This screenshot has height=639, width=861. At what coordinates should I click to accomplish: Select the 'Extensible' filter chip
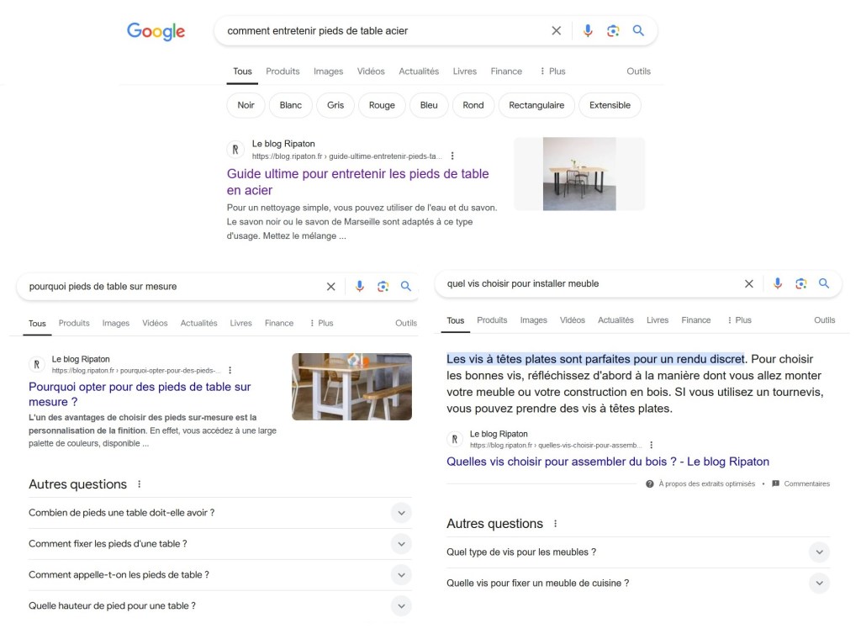click(610, 105)
